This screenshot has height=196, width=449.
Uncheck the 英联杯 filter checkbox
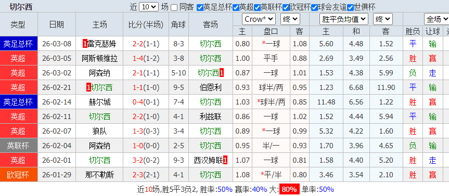coord(257,7)
